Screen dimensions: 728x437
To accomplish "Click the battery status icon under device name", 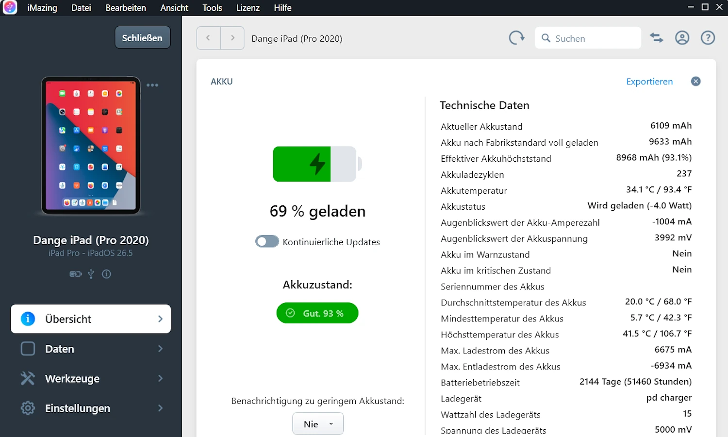I will click(x=75, y=274).
